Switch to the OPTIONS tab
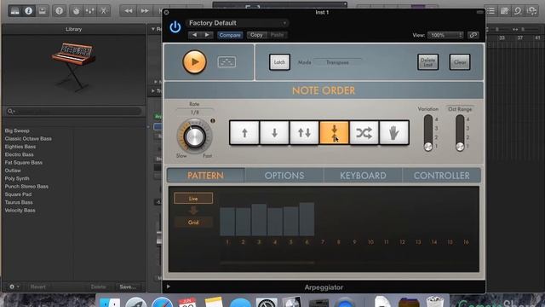Screen dimensions: 545x307 (284, 176)
